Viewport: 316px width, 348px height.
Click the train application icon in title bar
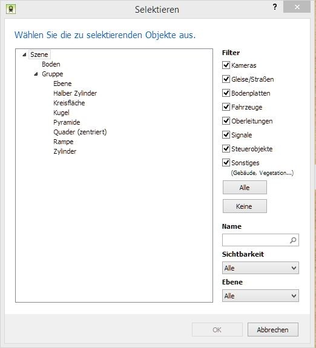(11, 9)
